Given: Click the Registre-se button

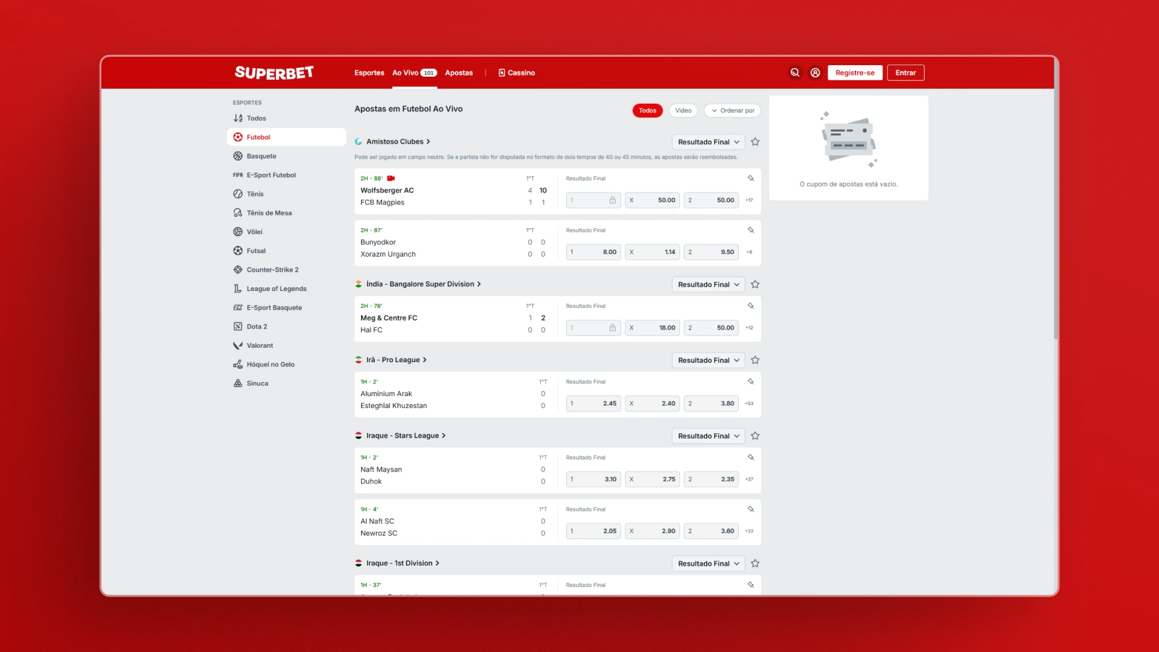Looking at the screenshot, I should pos(855,72).
